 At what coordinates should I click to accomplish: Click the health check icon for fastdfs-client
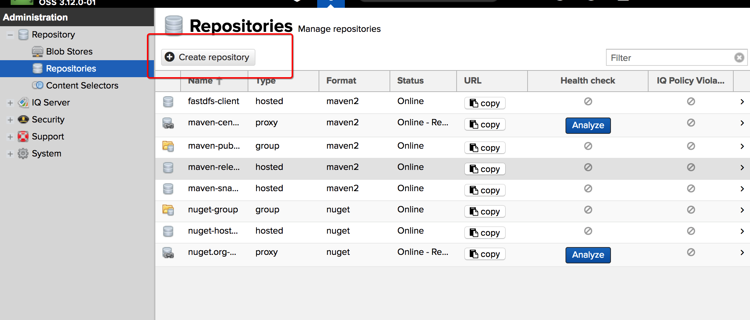coord(588,102)
